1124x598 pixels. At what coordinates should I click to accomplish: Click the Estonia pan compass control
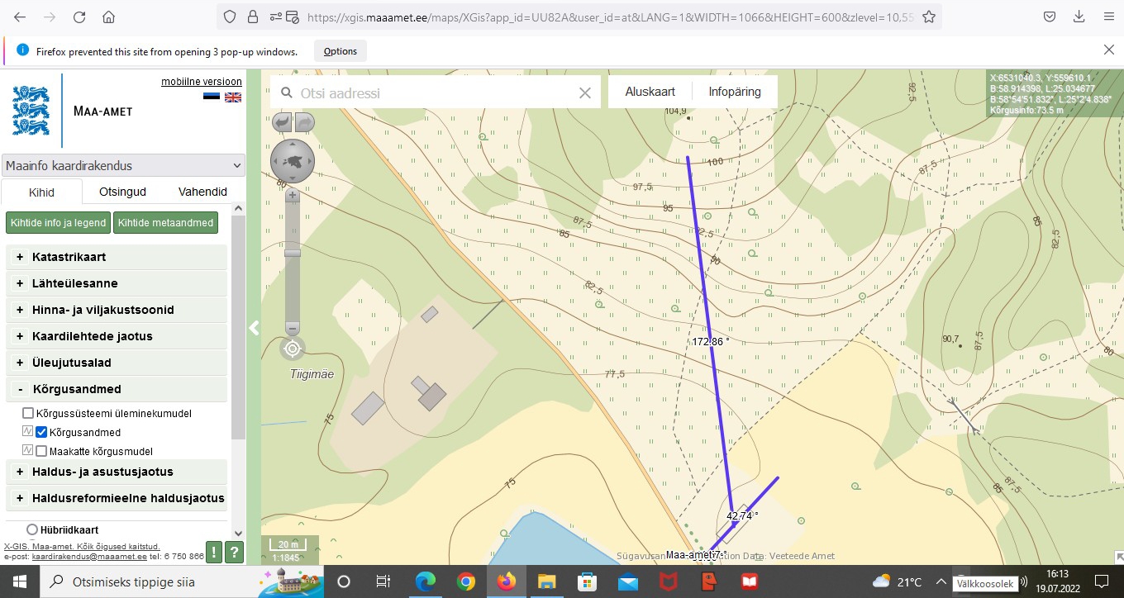(x=293, y=160)
